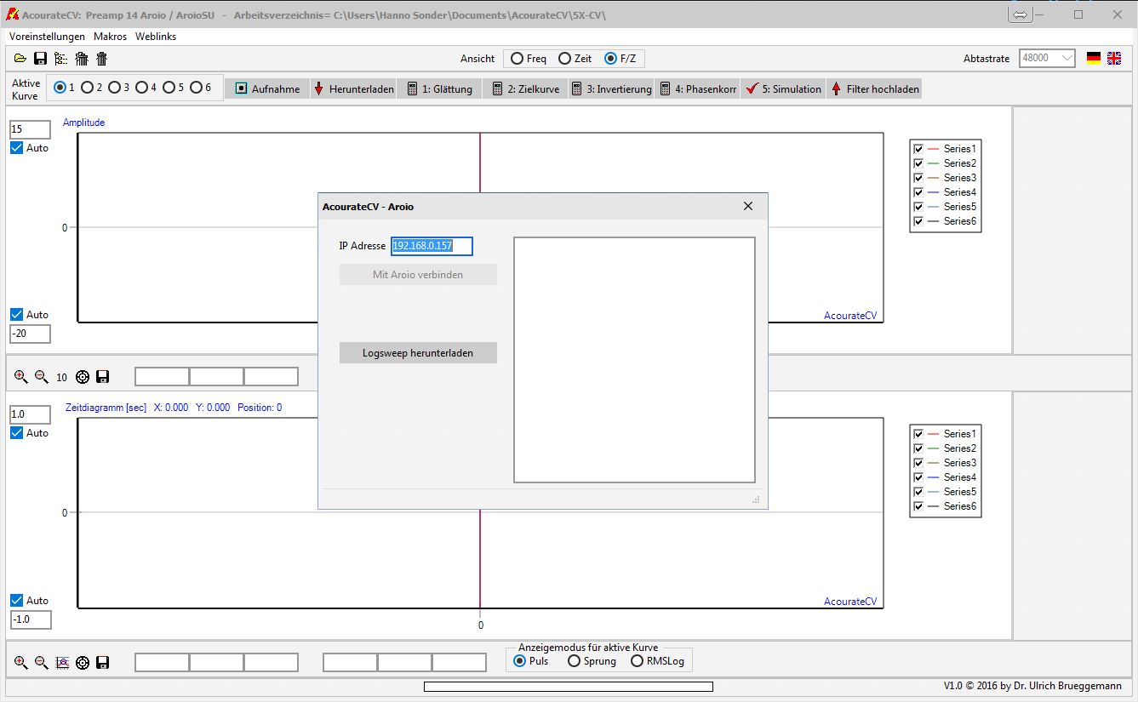
Task: Open the Voreinstellungen menu
Action: pos(48,37)
